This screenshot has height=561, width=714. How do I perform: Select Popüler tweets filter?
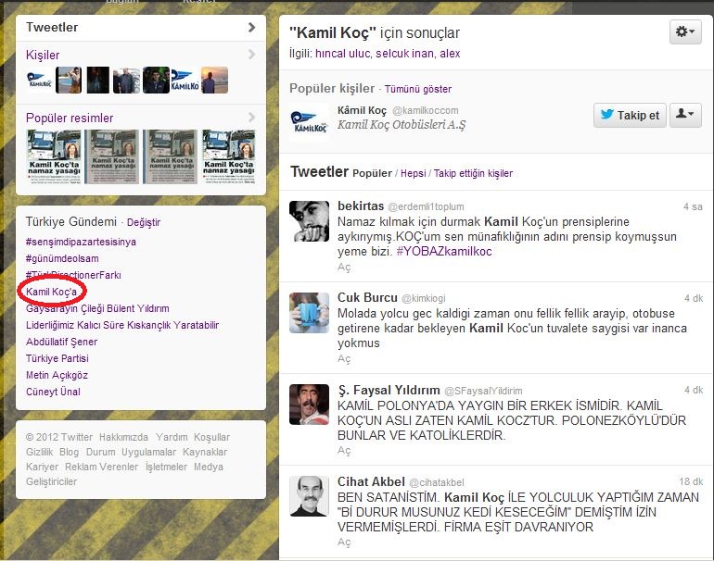pyautogui.click(x=372, y=173)
